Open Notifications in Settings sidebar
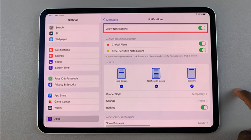This screenshot has width=251, height=140. pos(74,50)
